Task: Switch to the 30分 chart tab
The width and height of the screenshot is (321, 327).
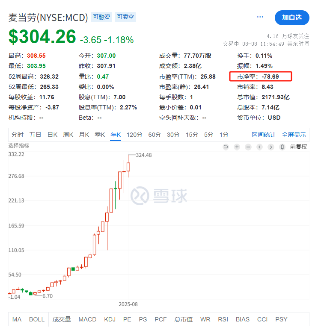Action: click(173, 135)
